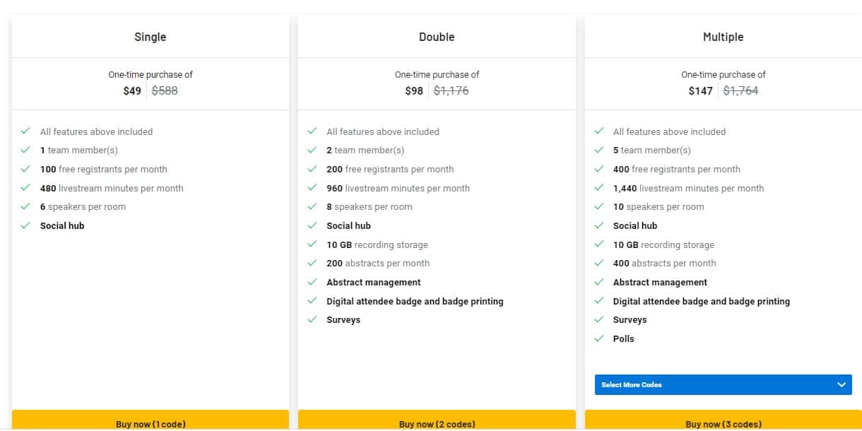The height and width of the screenshot is (431, 862).
Task: Select the Multiple plan header
Action: [x=723, y=36]
